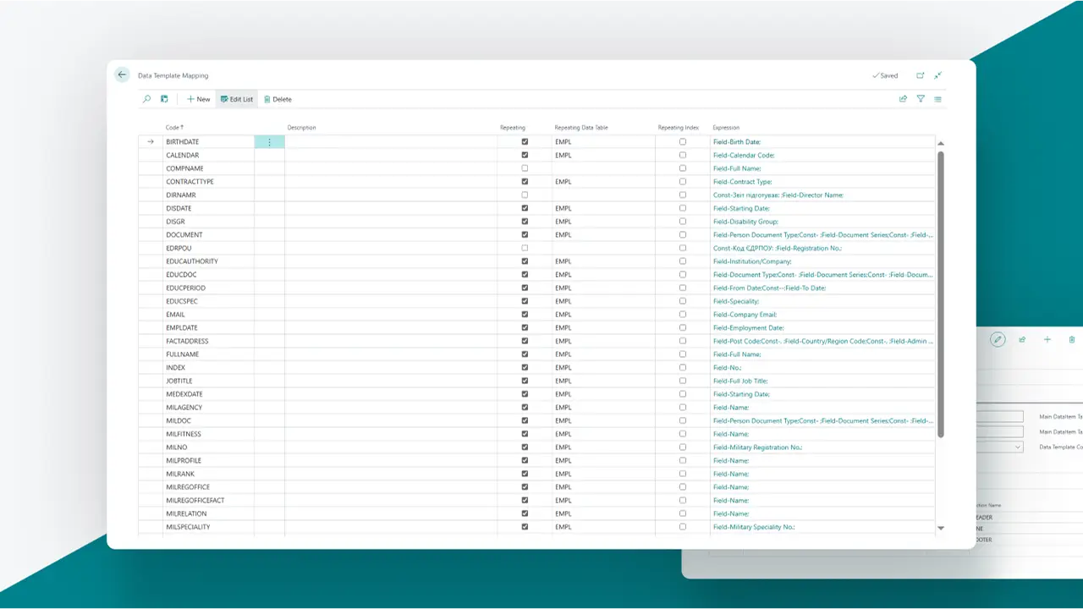The image size is (1083, 609).
Task: Click the trash delete icon on the background card
Action: pyautogui.click(x=1071, y=339)
